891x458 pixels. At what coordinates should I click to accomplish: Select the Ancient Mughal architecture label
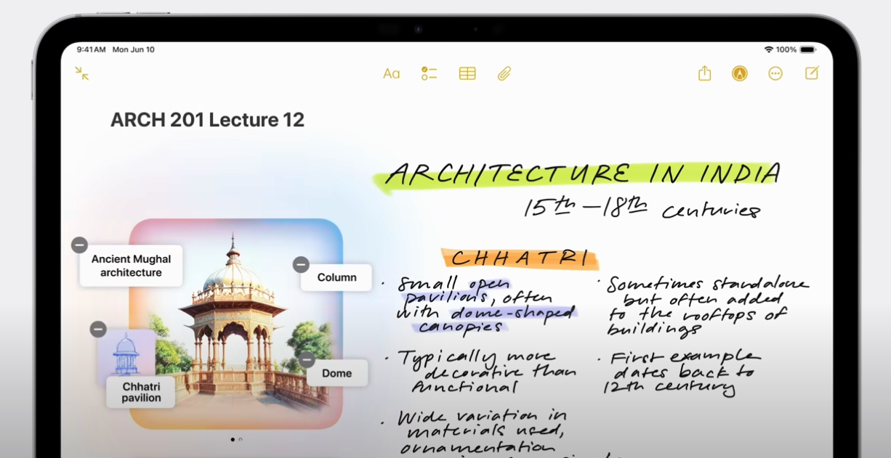pyautogui.click(x=132, y=266)
